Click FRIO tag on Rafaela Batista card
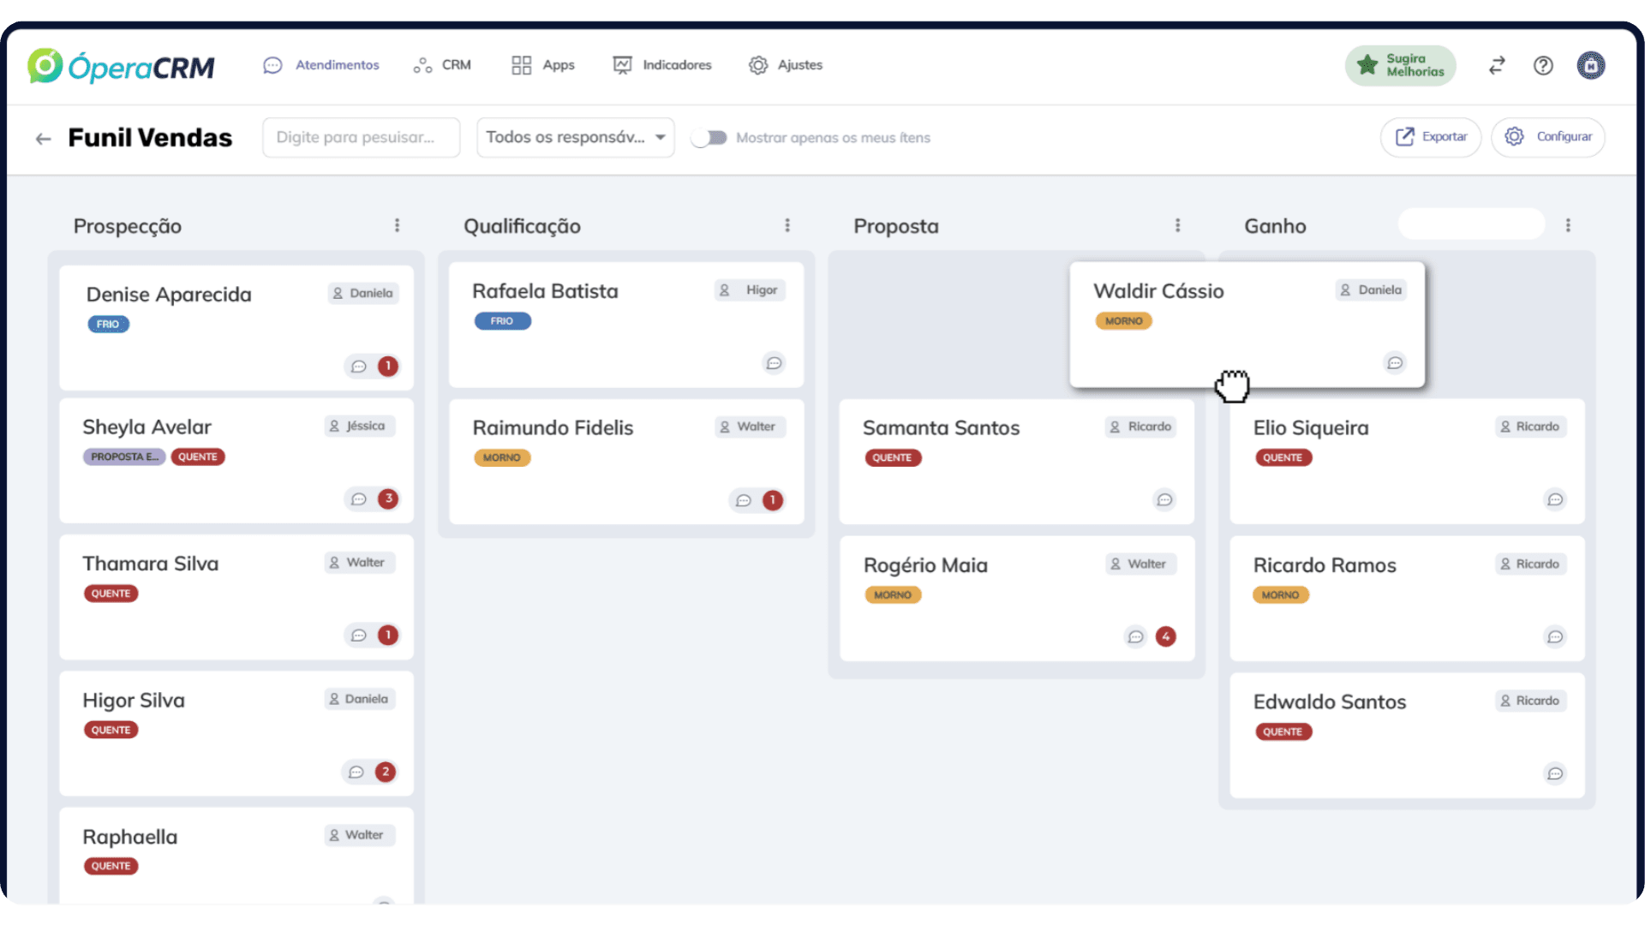 tap(503, 321)
